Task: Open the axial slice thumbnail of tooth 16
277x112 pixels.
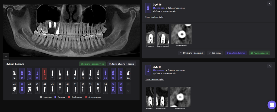Action: 181,34
